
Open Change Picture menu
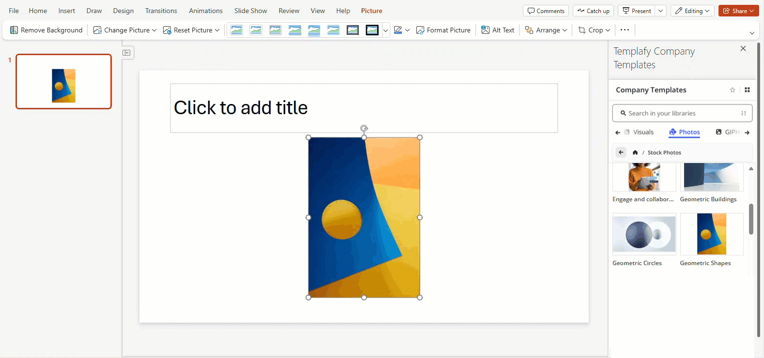(125, 30)
